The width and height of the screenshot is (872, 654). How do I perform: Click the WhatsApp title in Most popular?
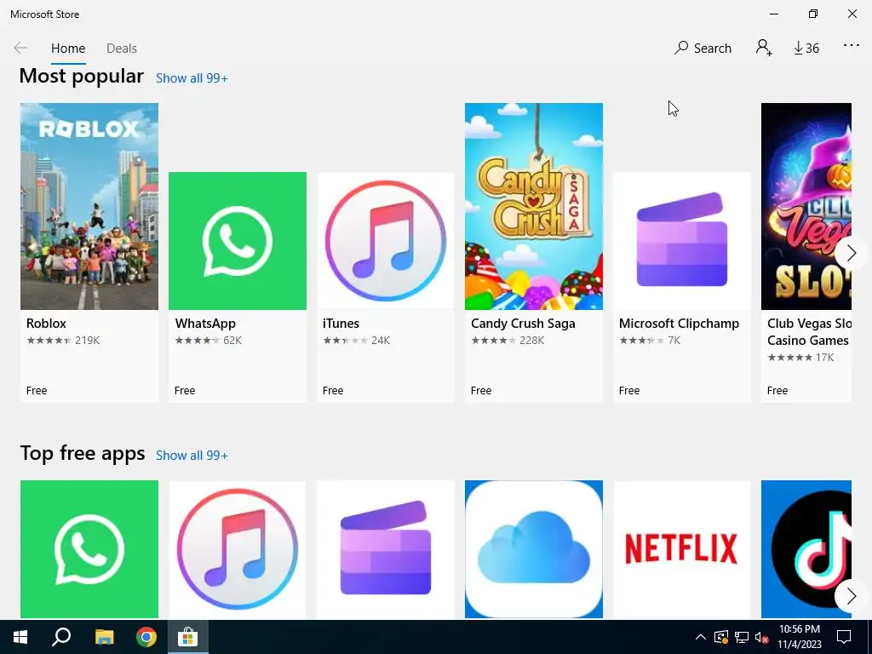(205, 324)
